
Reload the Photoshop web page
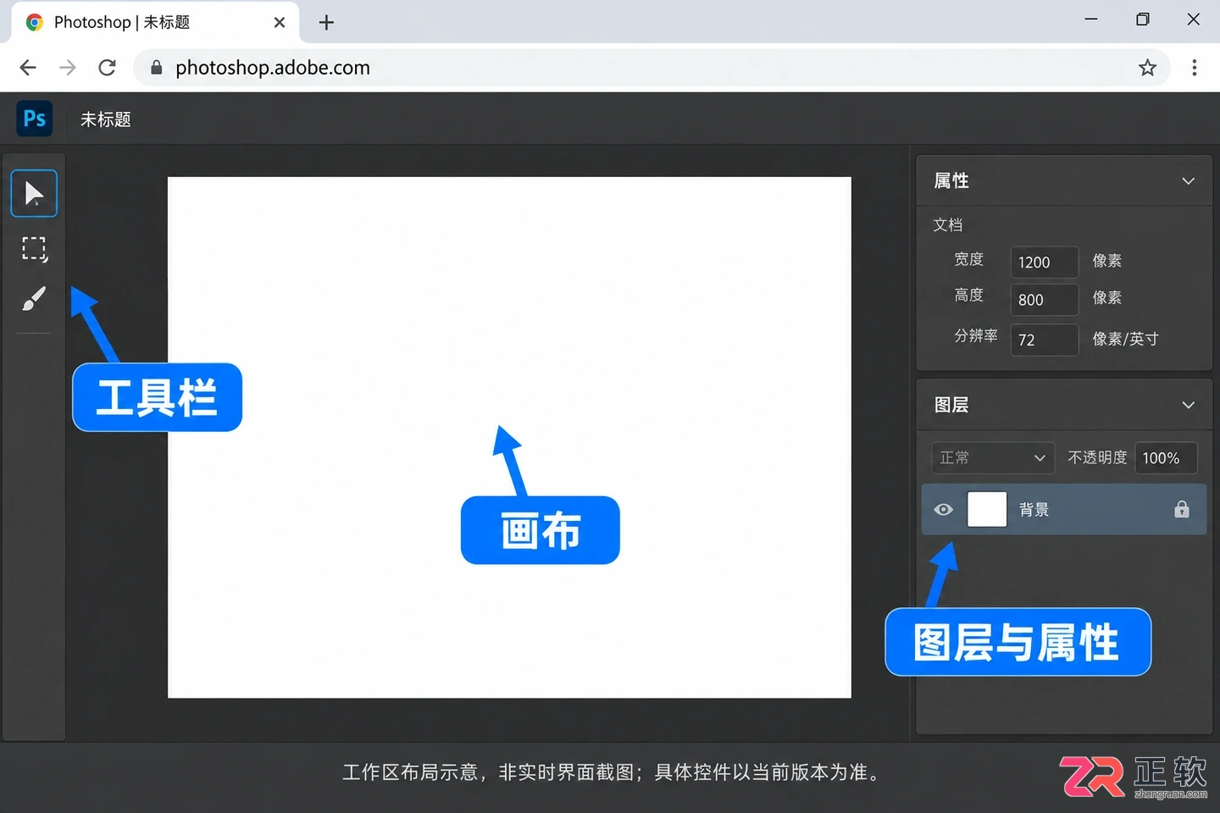pyautogui.click(x=108, y=68)
